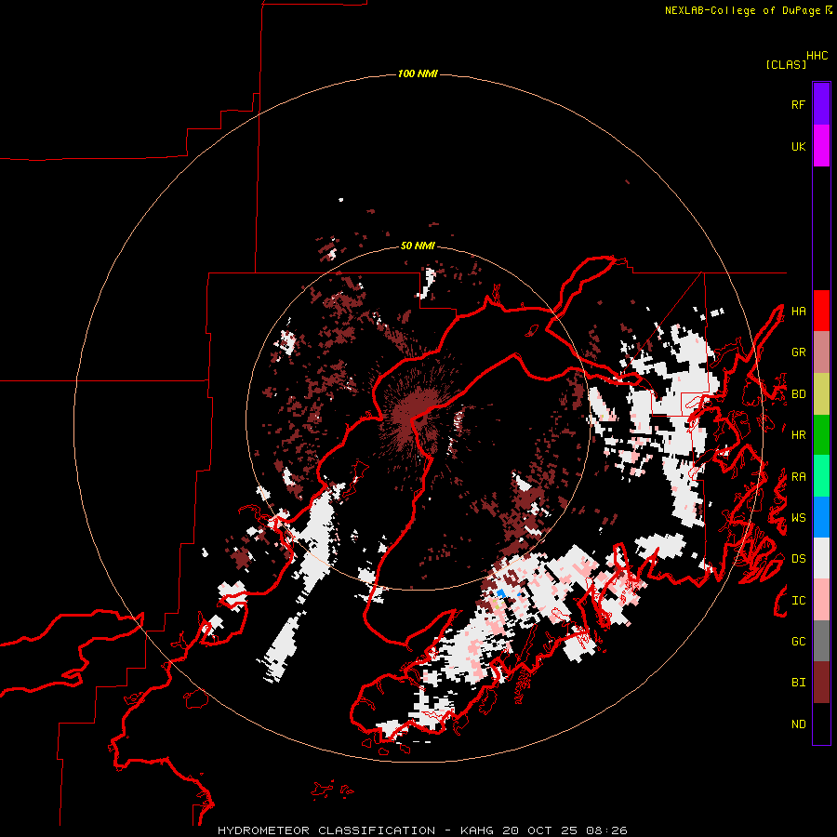The height and width of the screenshot is (837, 837).
Task: Click the GC legend label
Action: coord(798,641)
